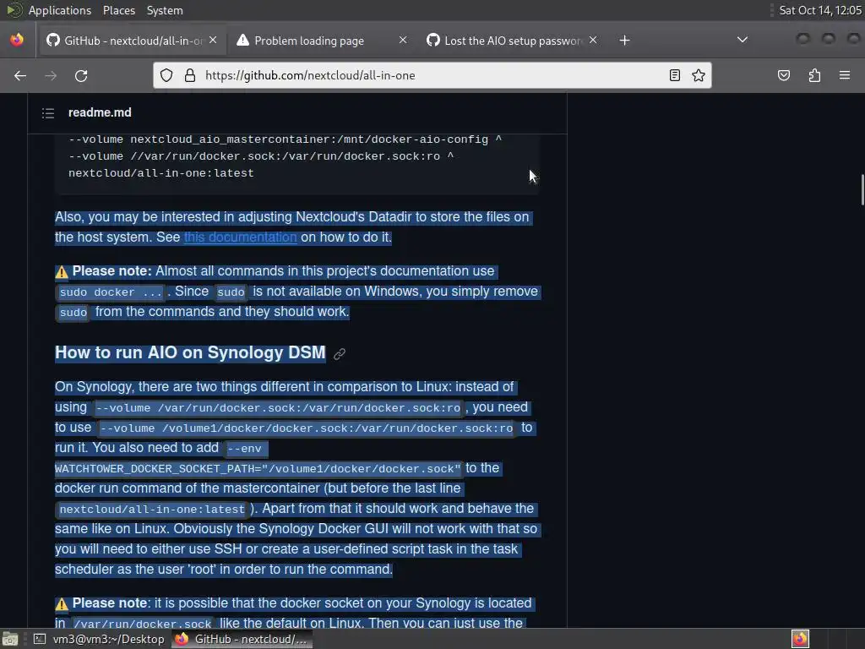View site security padlock details
Image resolution: width=865 pixels, height=649 pixels.
[x=190, y=75]
